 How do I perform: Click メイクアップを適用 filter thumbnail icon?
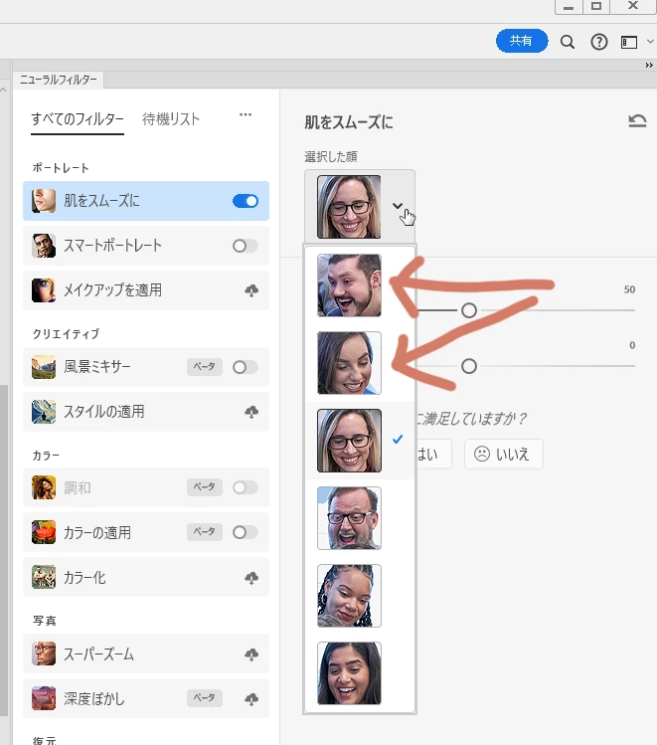[44, 290]
